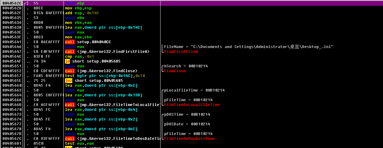Image resolution: width=383 pixels, height=148 pixels.
Task: Select the call to kernel32.FileTimeToLocalFileTime instruction
Action: click(x=112, y=105)
